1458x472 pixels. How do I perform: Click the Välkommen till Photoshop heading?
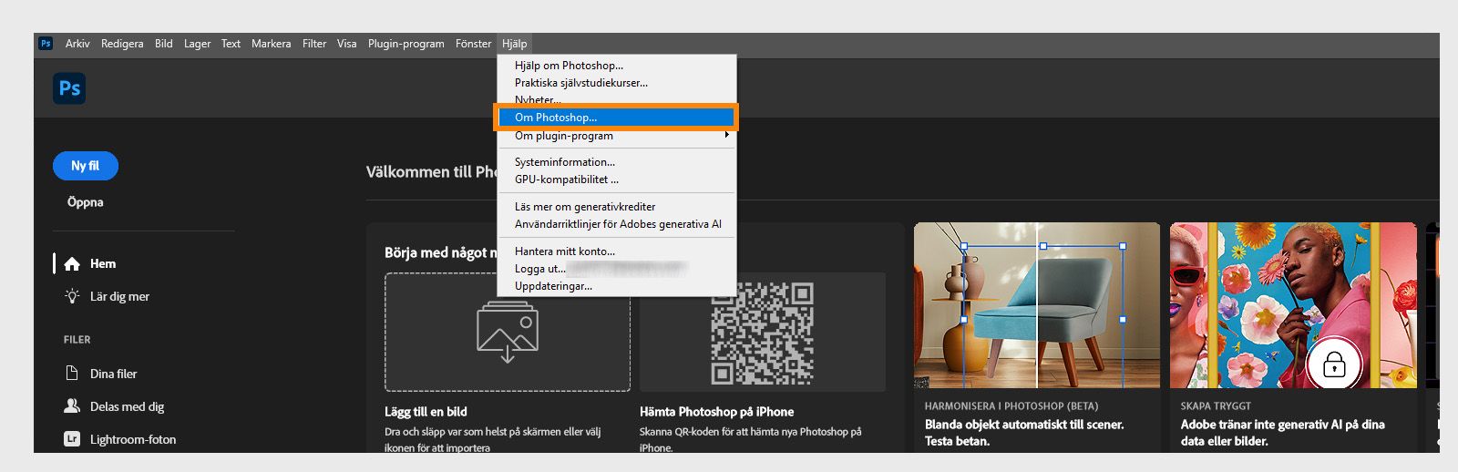(x=432, y=172)
